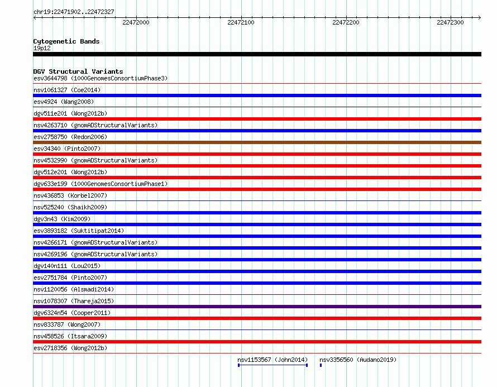497x387 pixels.
Task: Click the esv34340 (Pinto2007) label
Action: point(67,149)
